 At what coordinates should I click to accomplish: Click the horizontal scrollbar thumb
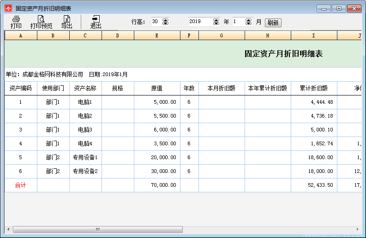[x=97, y=229]
